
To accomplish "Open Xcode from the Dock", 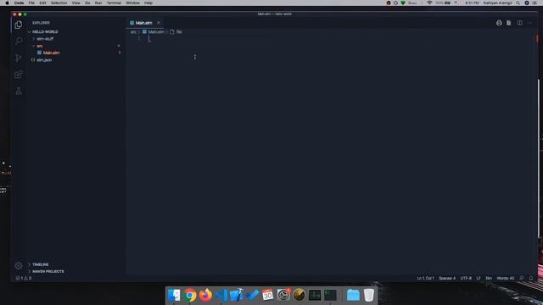I will coord(237,295).
